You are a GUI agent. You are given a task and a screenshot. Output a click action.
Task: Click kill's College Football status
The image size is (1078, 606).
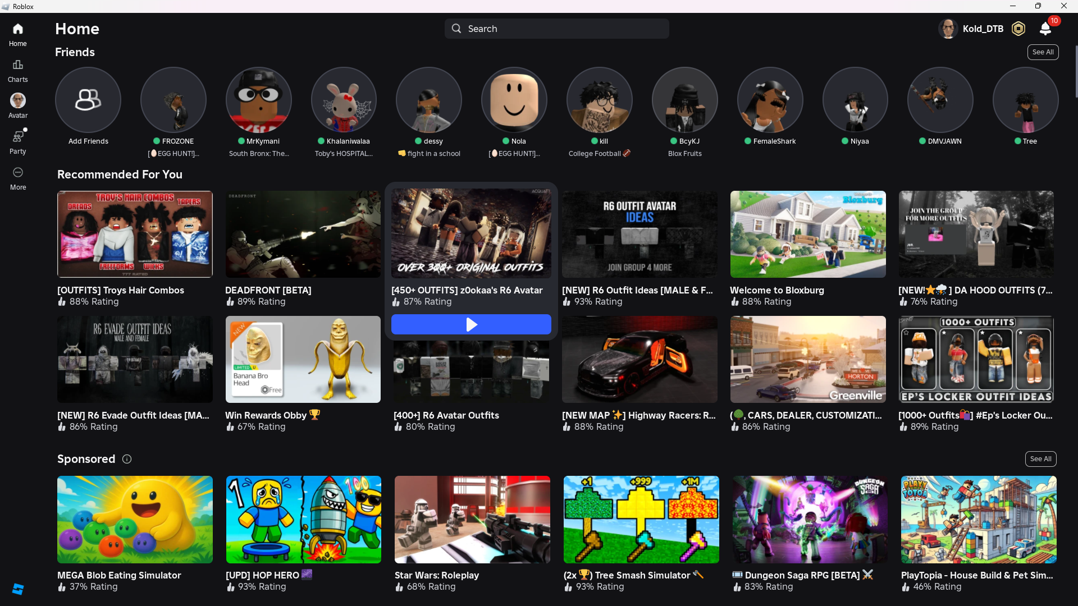tap(600, 153)
